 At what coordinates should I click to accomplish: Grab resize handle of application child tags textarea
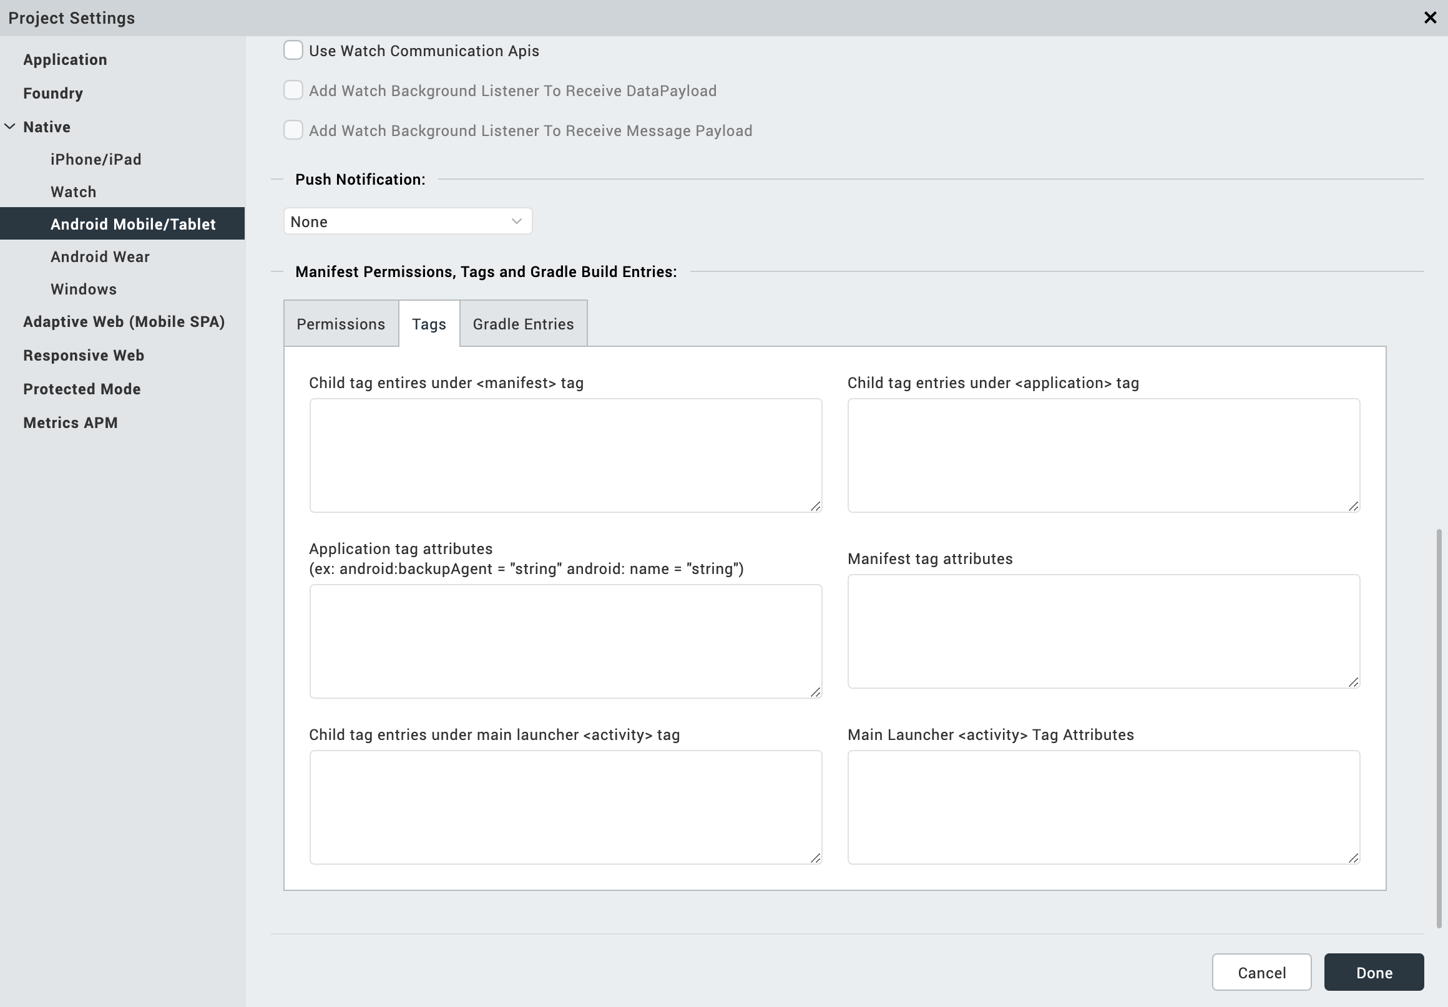tap(1353, 507)
